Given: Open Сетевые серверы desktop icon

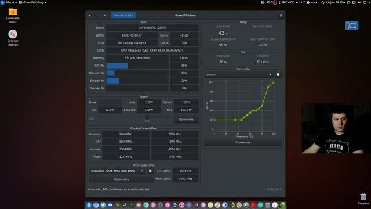Looking at the screenshot, I should pos(13,38).
